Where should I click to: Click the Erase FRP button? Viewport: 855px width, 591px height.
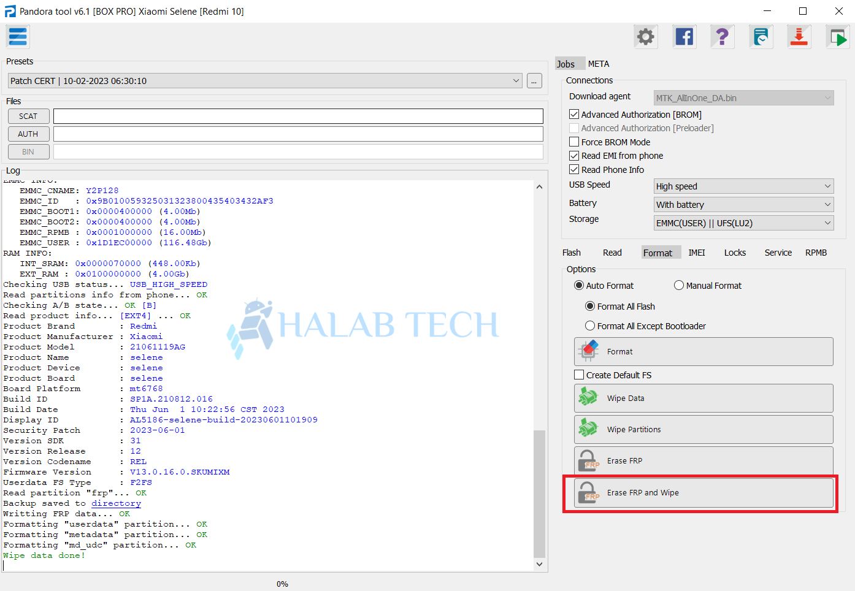tap(704, 460)
